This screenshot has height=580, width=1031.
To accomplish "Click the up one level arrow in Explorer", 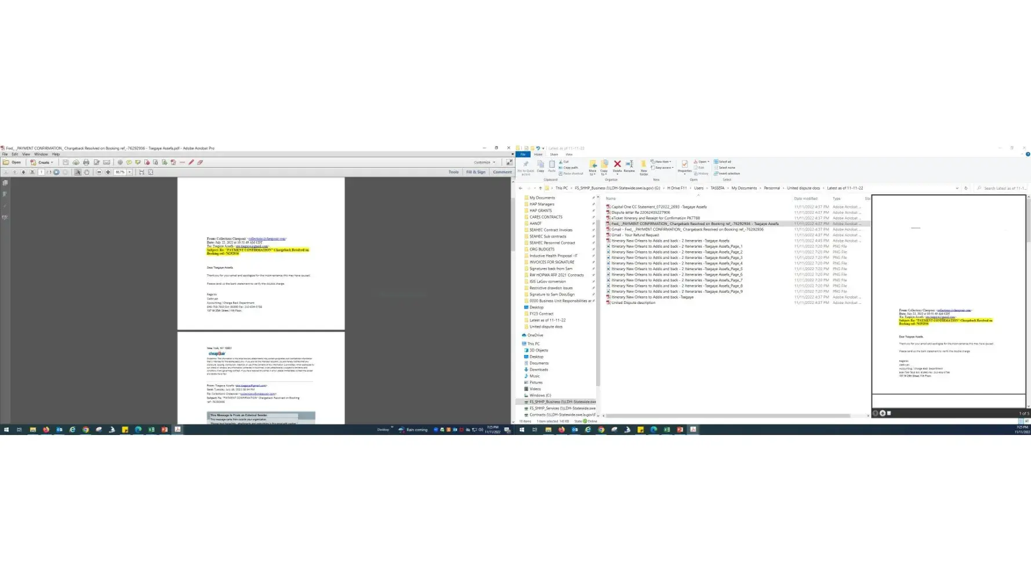I will coord(540,188).
